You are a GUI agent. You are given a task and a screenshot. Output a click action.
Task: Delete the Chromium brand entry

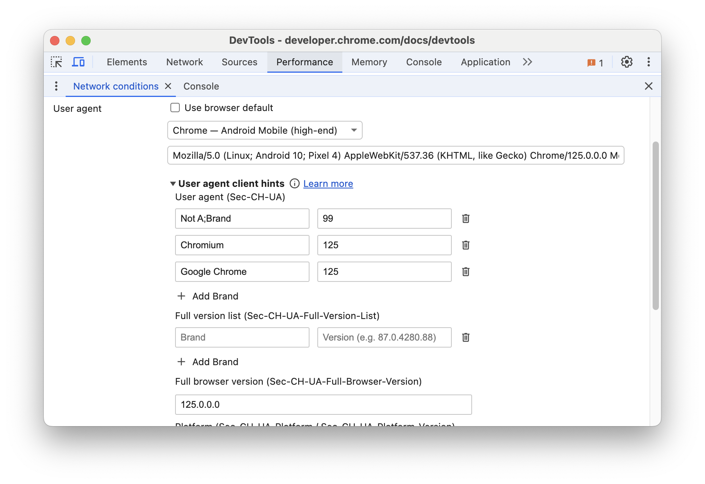pos(466,245)
